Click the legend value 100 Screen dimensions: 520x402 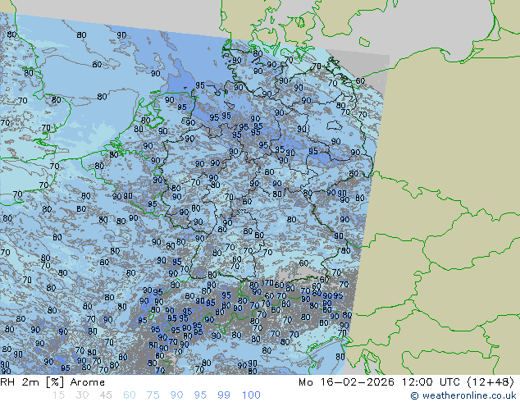point(251,395)
